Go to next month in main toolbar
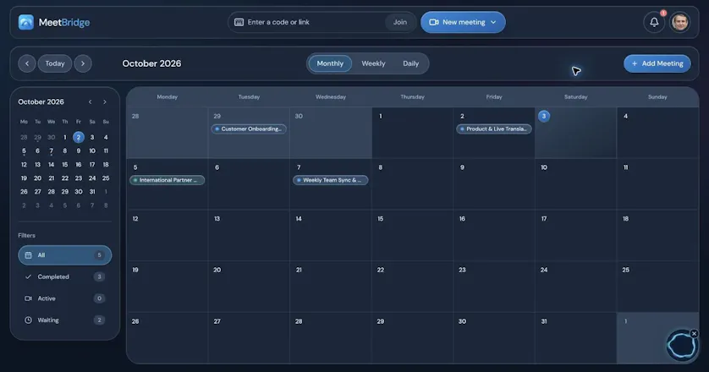Screen dimensions: 709x372 coord(83,63)
